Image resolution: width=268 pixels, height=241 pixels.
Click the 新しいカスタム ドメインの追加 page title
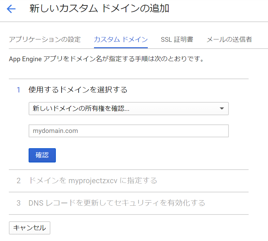point(99,9)
